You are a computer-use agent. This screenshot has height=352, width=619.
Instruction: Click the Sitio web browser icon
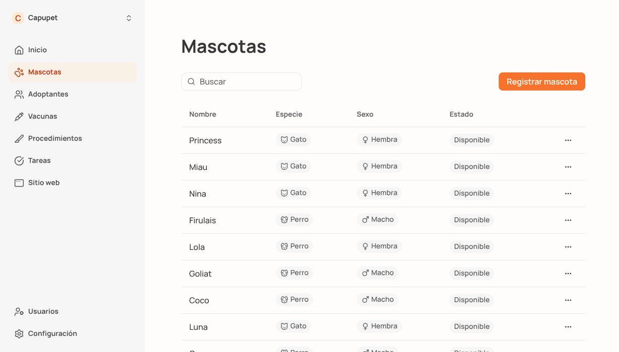(x=19, y=183)
